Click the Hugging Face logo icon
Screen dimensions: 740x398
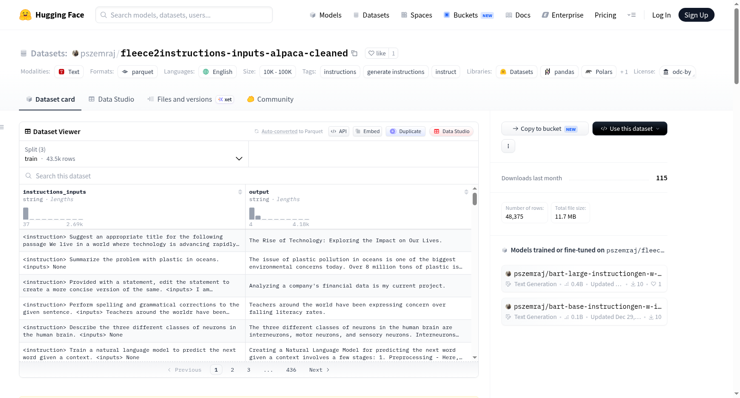tap(25, 15)
